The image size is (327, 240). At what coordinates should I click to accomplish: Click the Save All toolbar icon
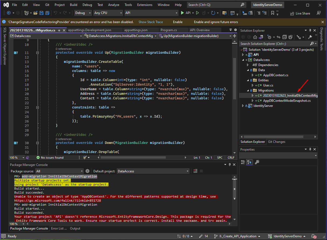point(47,13)
